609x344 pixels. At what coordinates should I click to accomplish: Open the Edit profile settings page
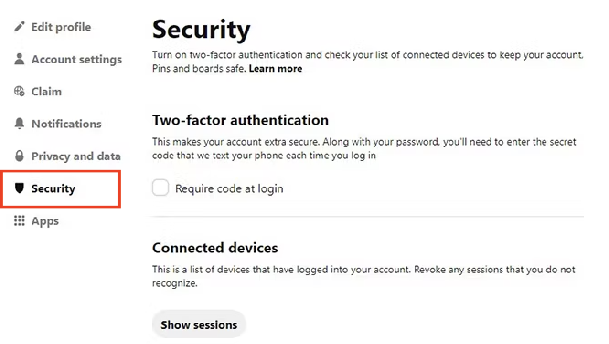click(61, 27)
